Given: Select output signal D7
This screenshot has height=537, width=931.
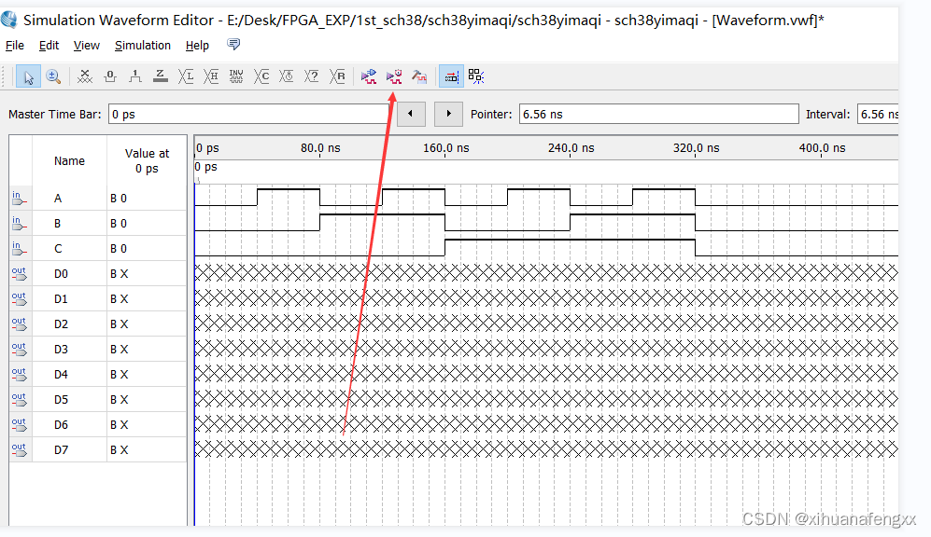Looking at the screenshot, I should [98, 450].
